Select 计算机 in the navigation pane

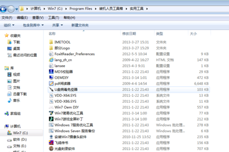point(15,126)
